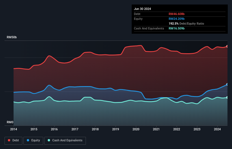232x149 pixels.
Task: Click the RM50b y-axis label
Action: click(12, 37)
